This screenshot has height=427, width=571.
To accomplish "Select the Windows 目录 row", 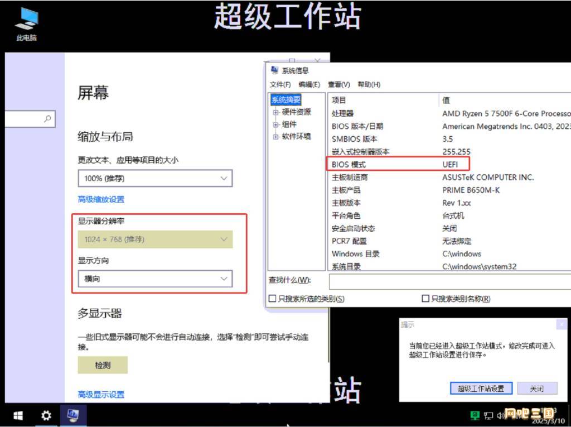I will 450,254.
